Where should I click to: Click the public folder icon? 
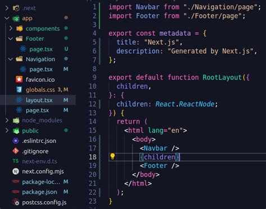click(16, 131)
